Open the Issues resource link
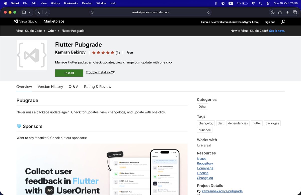This screenshot has height=195, width=301. 202,158
